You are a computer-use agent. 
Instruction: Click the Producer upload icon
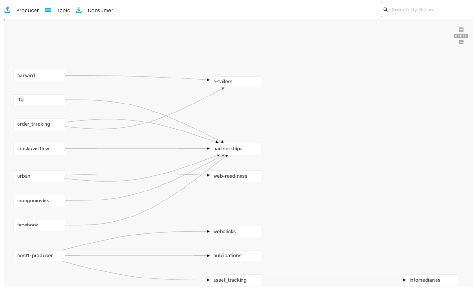tap(8, 10)
